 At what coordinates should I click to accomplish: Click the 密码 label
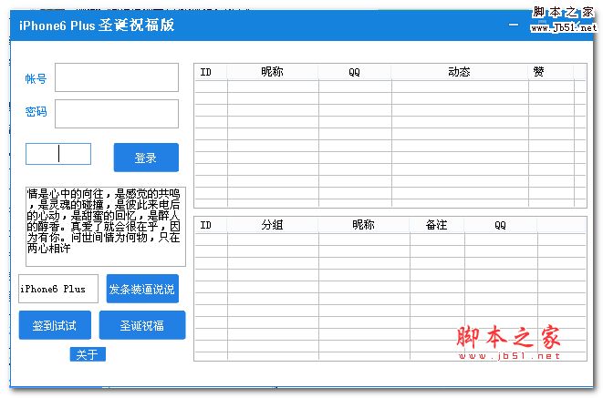36,112
